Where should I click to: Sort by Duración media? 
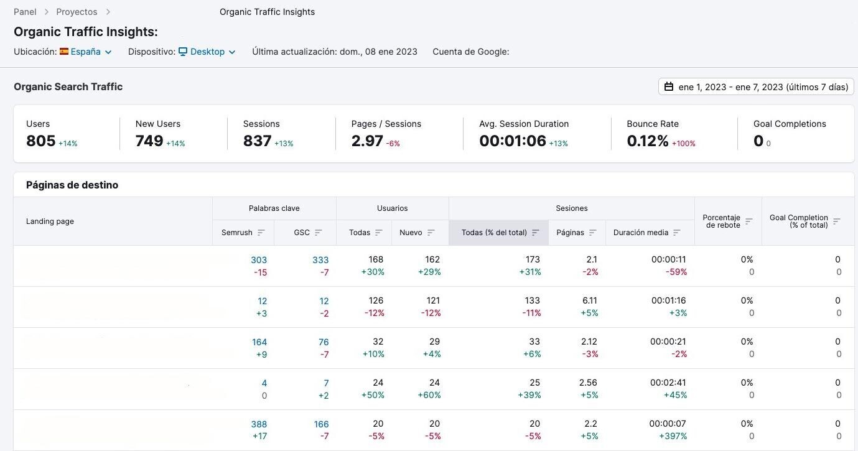676,232
